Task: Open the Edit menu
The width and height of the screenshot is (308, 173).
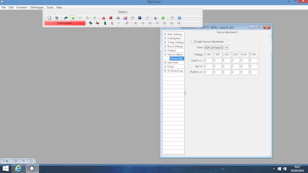Action: tap(11, 7)
